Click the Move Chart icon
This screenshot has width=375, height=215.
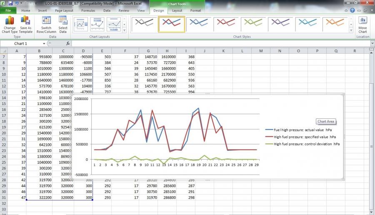click(x=362, y=25)
